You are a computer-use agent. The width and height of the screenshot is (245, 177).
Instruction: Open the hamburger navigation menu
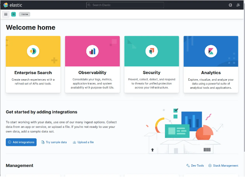point(6,14)
